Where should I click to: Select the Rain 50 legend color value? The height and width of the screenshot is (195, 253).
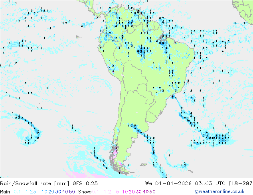click(72, 192)
